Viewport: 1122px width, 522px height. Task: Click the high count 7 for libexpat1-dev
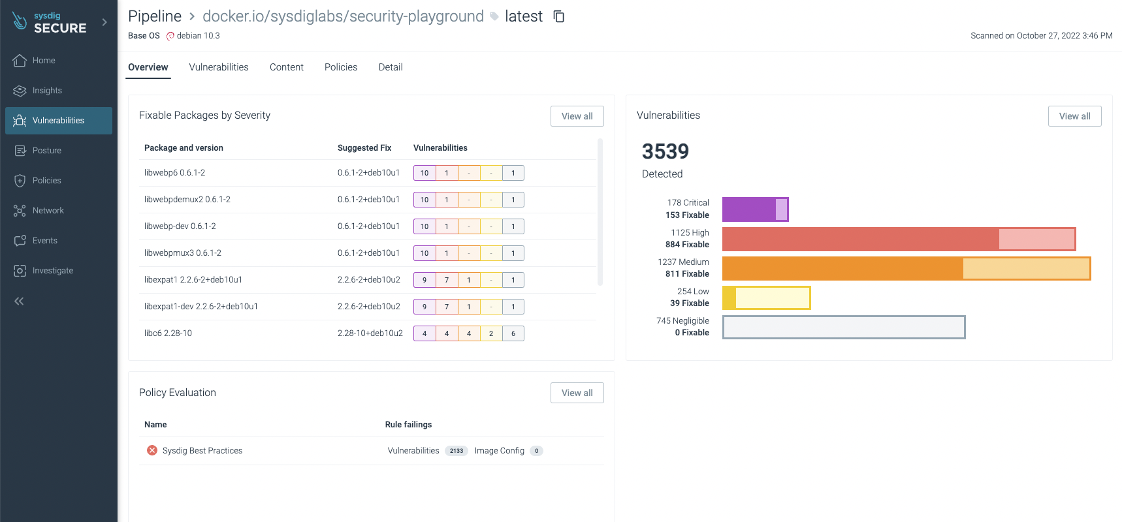pyautogui.click(x=447, y=307)
